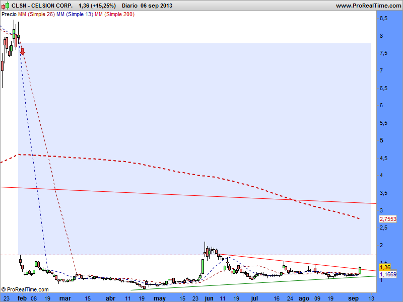Click the 'jul' month label on time axis

(254, 298)
